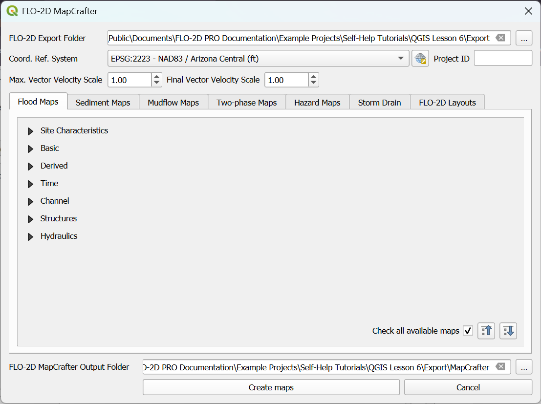This screenshot has width=541, height=404.
Task: Clear the MapCrafter Output Folder path
Action: [500, 367]
